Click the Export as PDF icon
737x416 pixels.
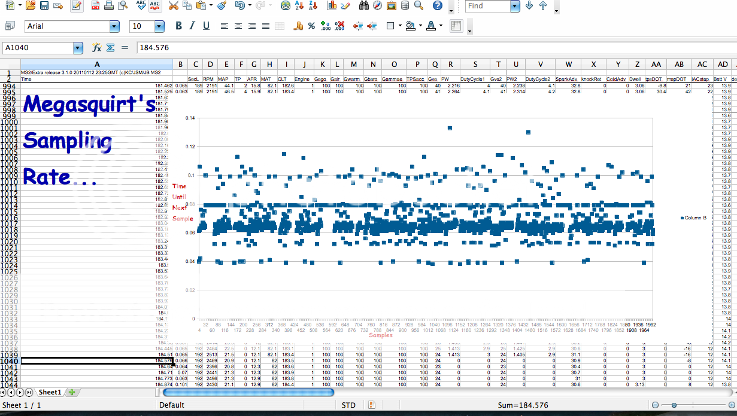(96, 6)
